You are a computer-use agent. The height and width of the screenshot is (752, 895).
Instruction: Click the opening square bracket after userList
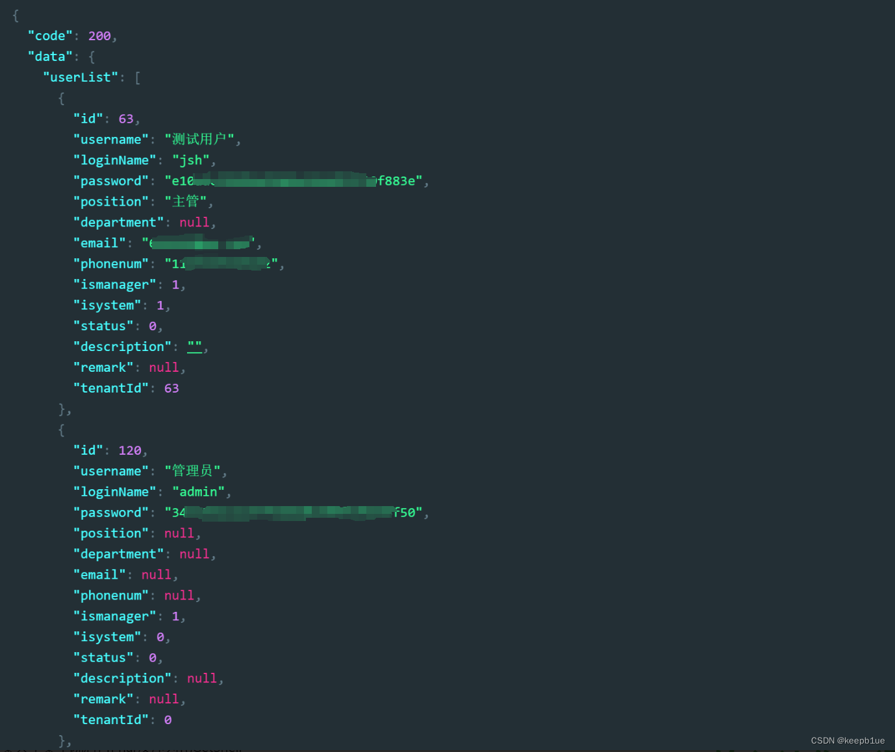138,78
